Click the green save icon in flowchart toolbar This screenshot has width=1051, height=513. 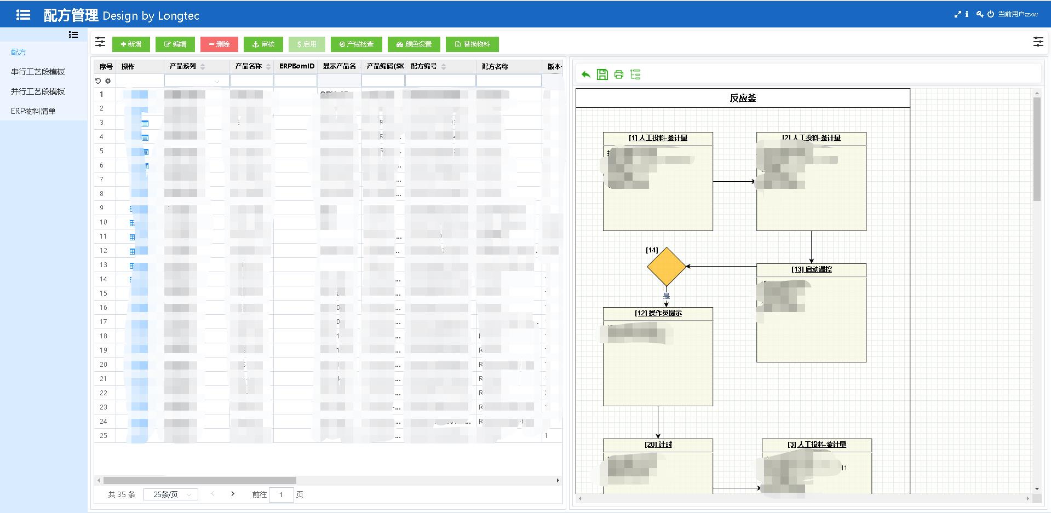point(602,74)
